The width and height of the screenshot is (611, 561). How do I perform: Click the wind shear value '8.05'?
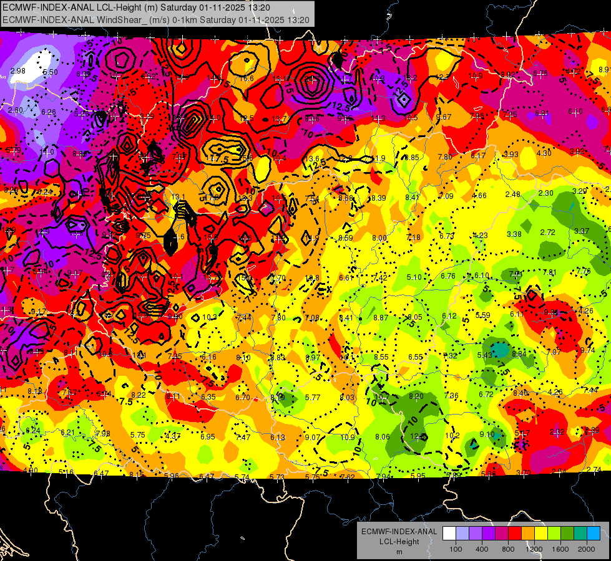[415, 317]
